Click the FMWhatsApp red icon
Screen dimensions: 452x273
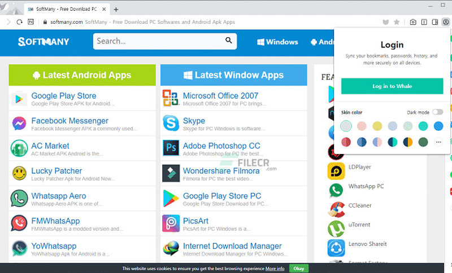[19, 223]
